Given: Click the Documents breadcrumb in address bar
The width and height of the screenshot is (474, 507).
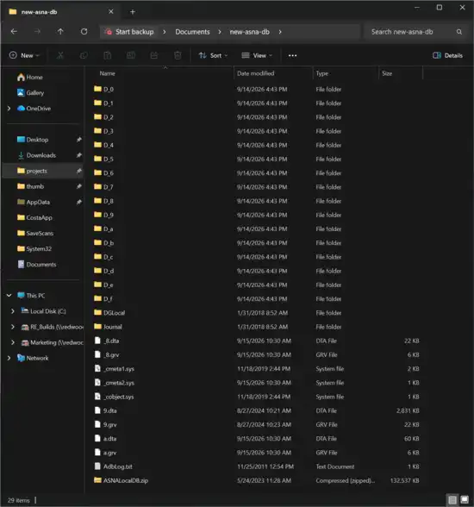Looking at the screenshot, I should click(x=192, y=32).
